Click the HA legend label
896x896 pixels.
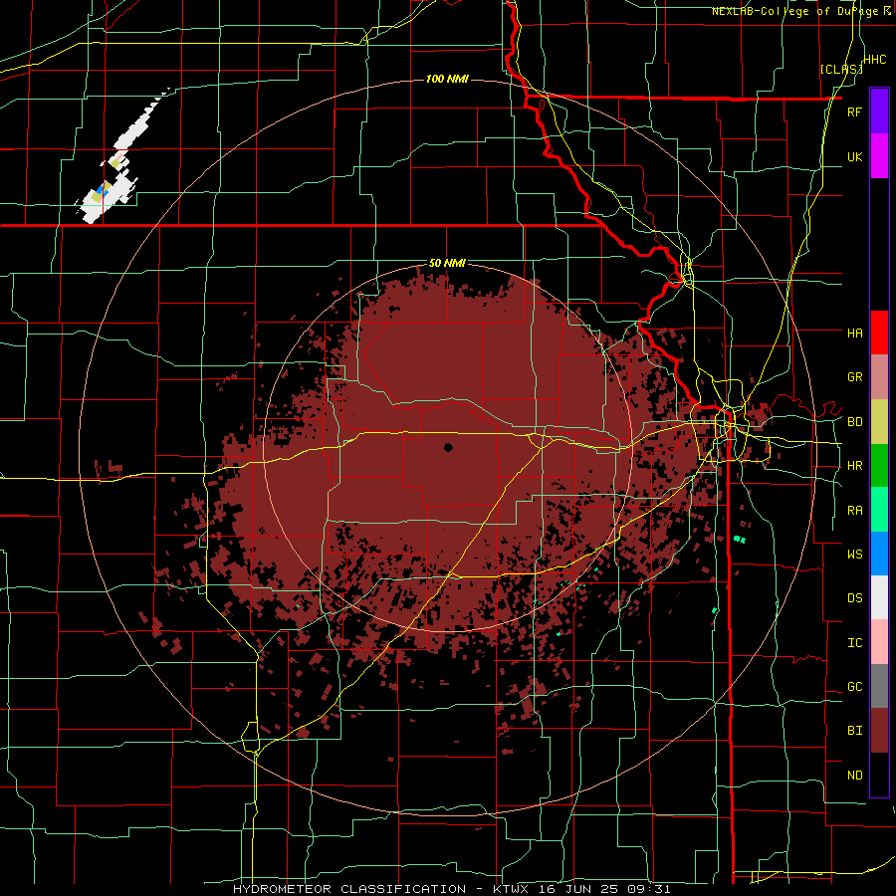[x=855, y=333]
